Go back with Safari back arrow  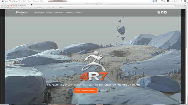pyautogui.click(x=2, y=6)
